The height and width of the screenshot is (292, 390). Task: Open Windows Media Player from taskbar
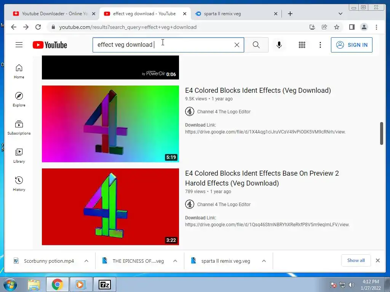(81, 284)
